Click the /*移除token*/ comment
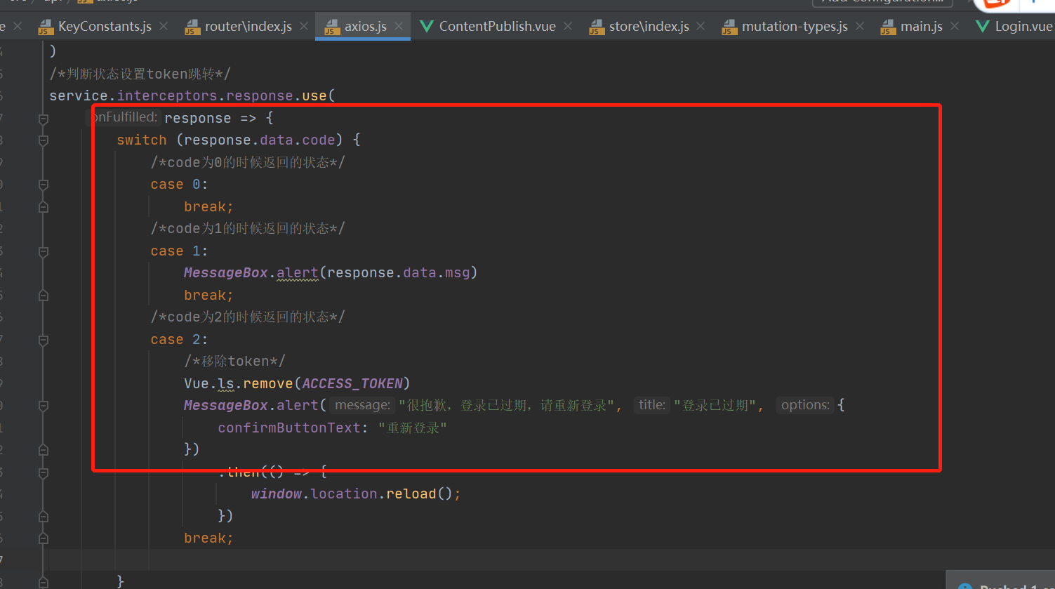This screenshot has height=589, width=1055. coord(234,362)
